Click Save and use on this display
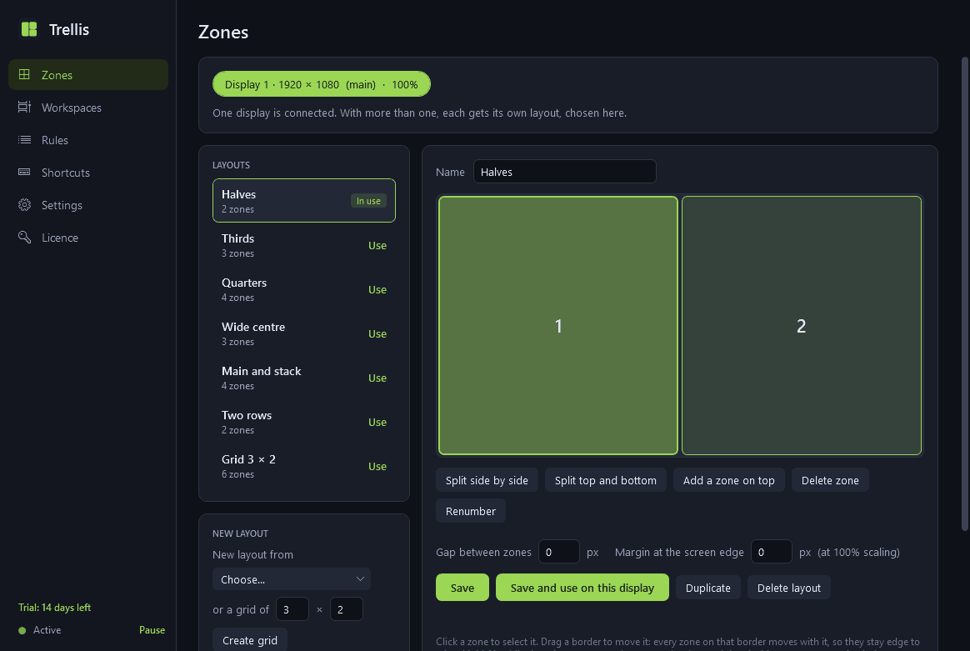 click(x=582, y=588)
